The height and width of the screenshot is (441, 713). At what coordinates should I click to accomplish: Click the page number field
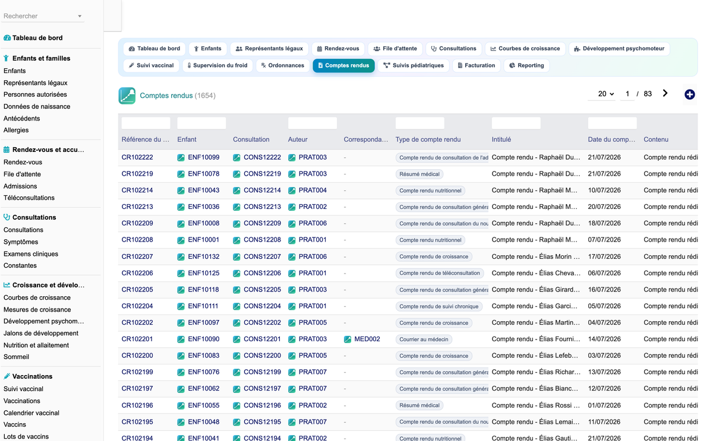point(627,94)
